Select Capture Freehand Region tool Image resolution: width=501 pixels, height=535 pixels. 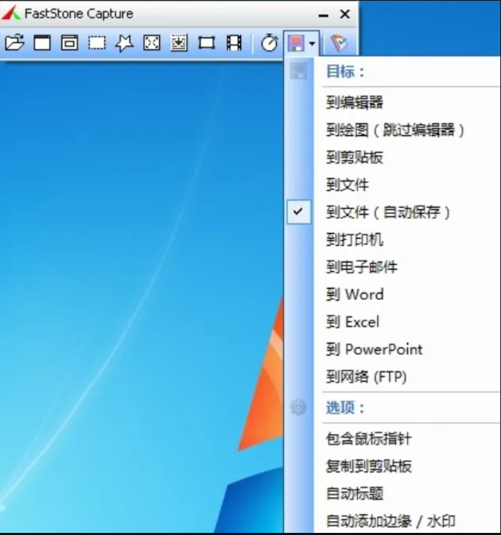point(124,44)
